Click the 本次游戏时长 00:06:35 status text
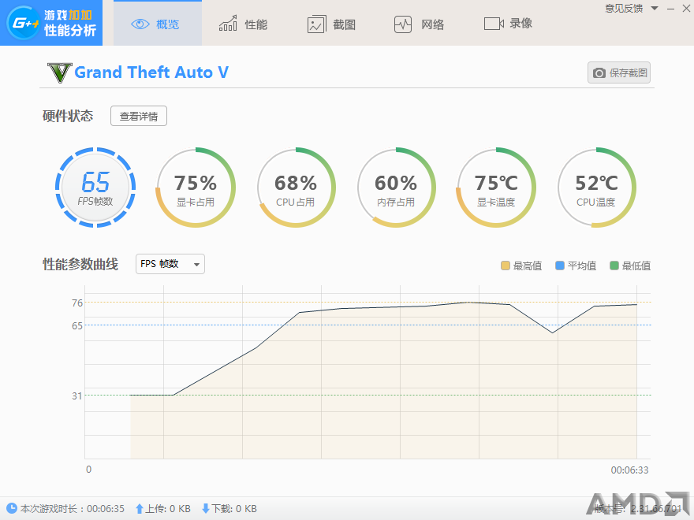The height and width of the screenshot is (520, 694). (x=72, y=508)
